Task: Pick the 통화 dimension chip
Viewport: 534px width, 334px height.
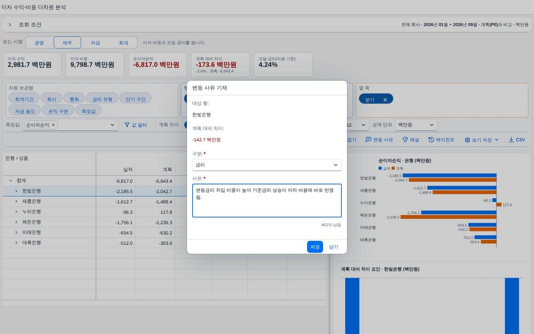Action: [x=74, y=99]
